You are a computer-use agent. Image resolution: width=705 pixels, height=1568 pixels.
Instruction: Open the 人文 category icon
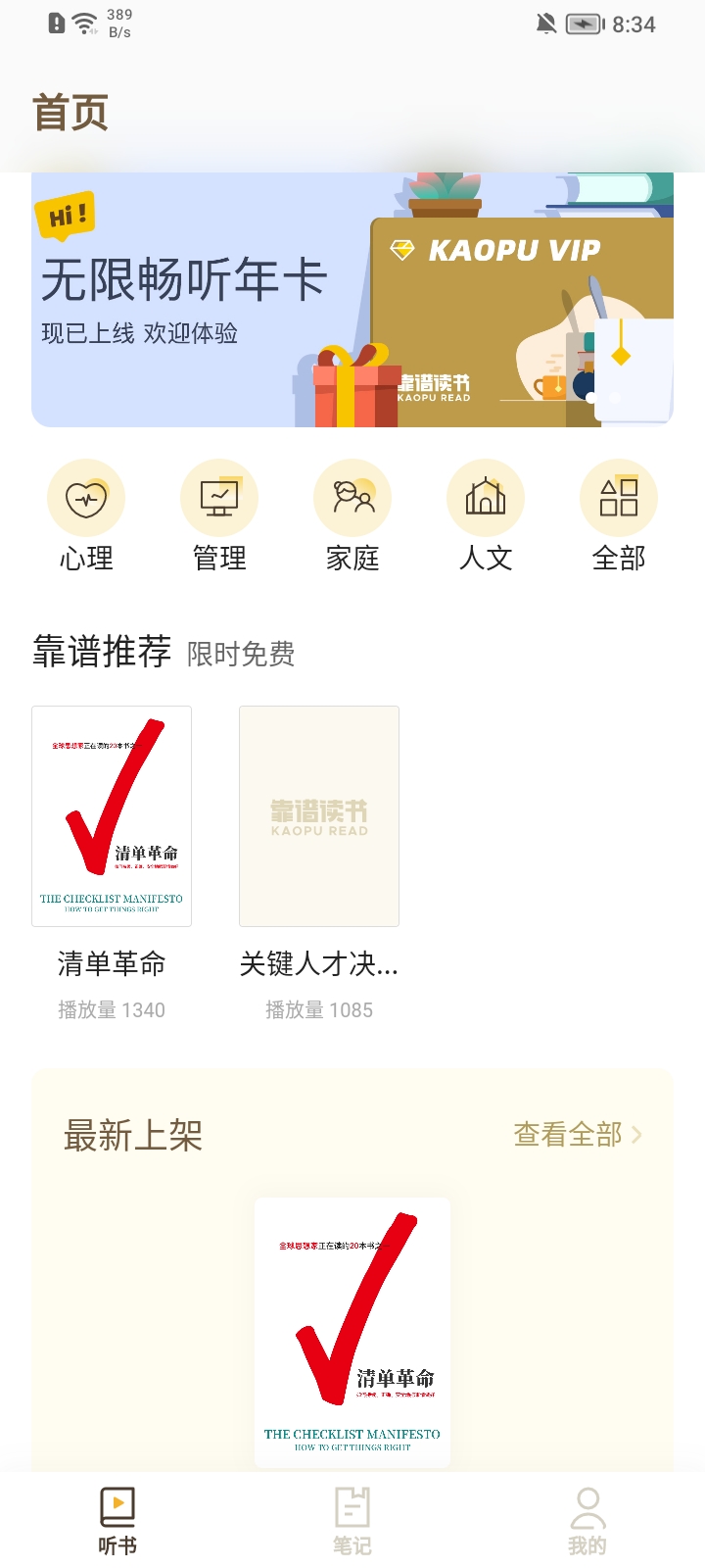click(x=486, y=499)
